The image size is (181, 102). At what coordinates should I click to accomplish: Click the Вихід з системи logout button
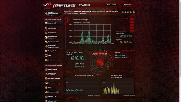(111, 5)
